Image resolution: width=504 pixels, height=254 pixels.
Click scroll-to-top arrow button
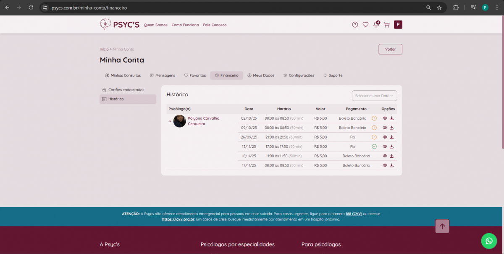tap(442, 226)
